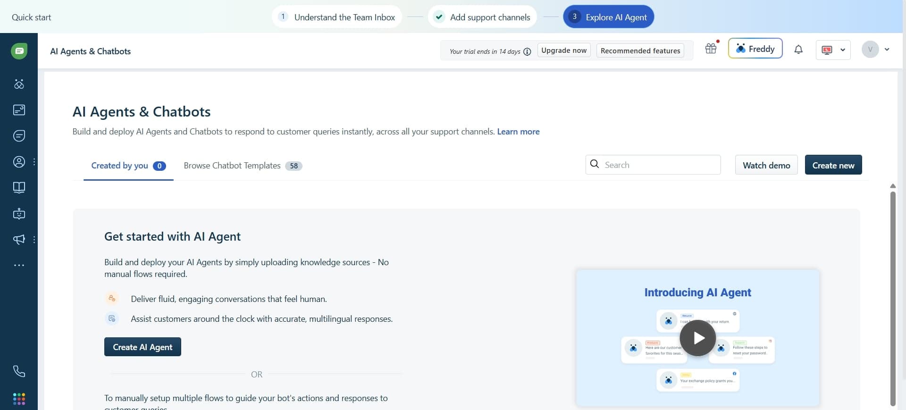Click the scrollbar up arrow

(893, 186)
